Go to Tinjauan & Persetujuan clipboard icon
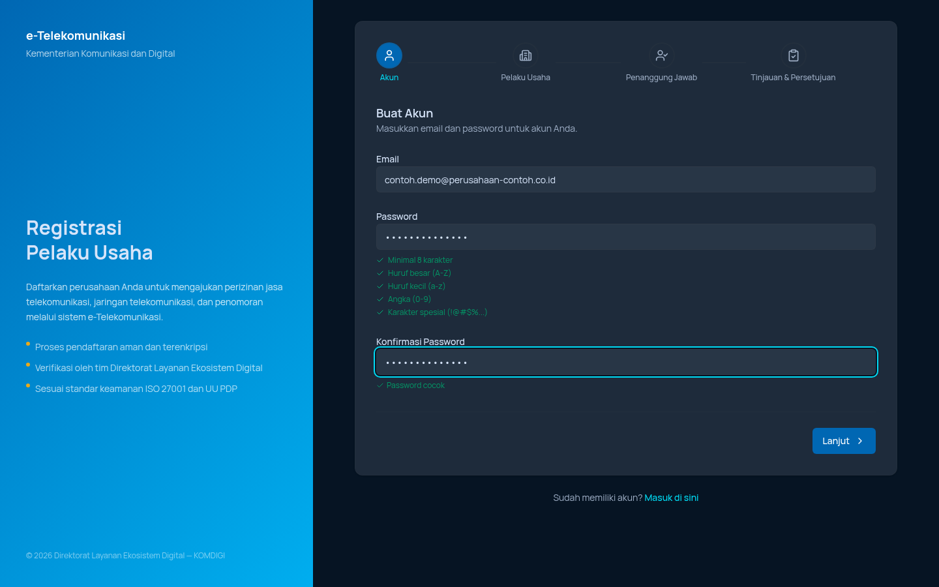Screen dimensions: 939x587 [x=794, y=55]
